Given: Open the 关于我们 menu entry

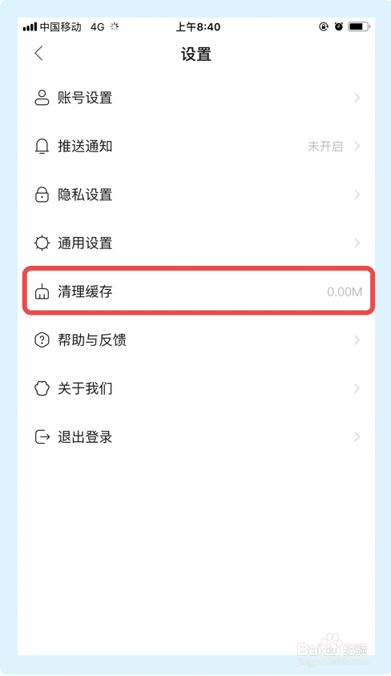Looking at the screenshot, I should click(x=196, y=388).
